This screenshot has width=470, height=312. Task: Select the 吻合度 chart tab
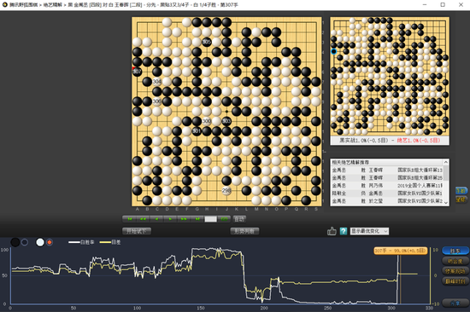point(455,261)
